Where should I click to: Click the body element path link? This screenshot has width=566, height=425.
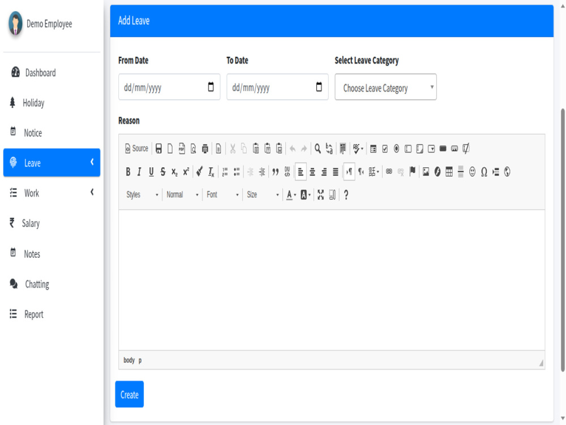click(x=129, y=360)
